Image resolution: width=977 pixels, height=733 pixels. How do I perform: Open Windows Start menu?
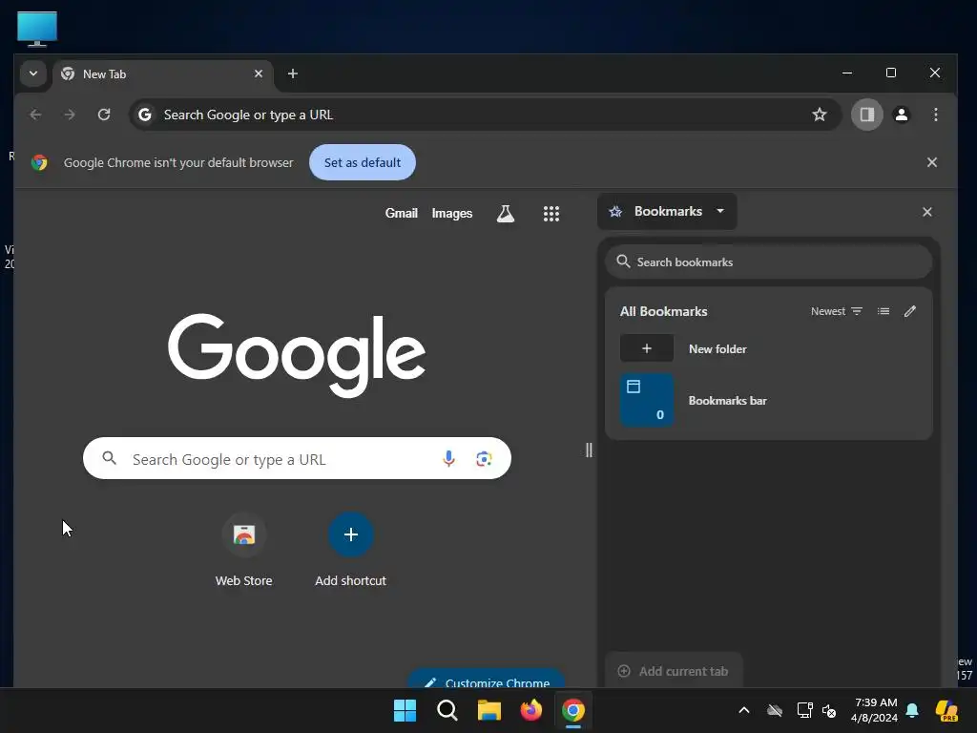point(405,710)
